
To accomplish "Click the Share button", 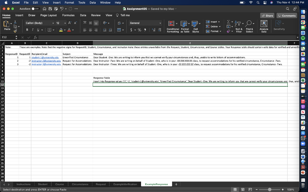I will point(267,15).
